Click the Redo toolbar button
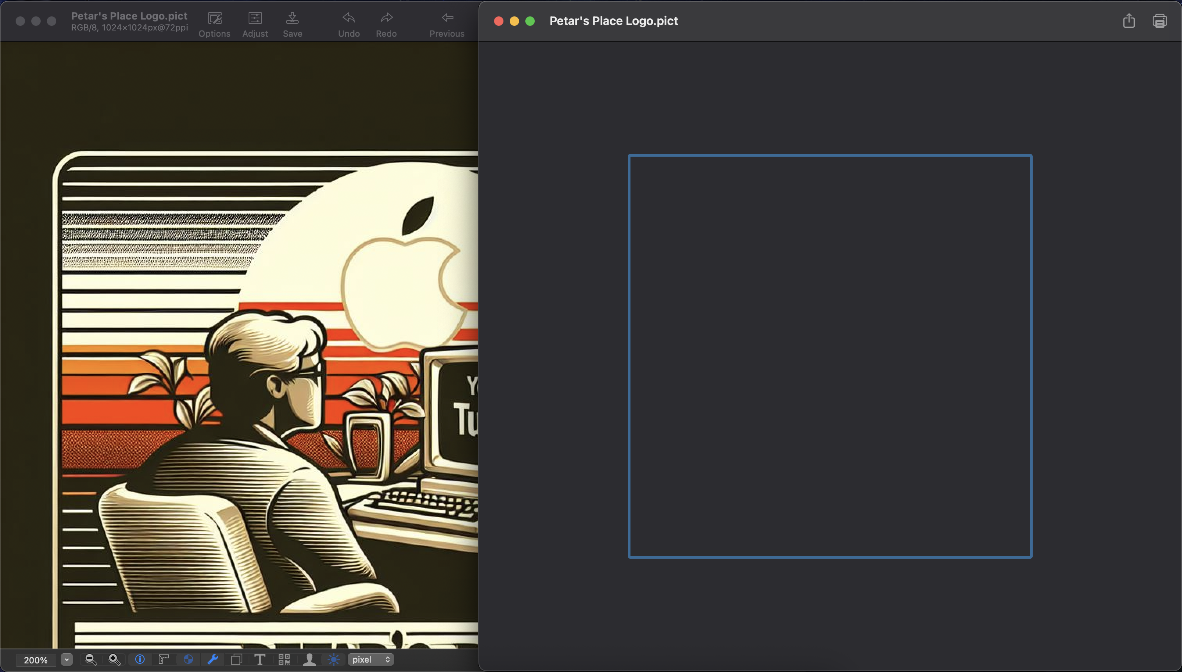 coord(386,25)
